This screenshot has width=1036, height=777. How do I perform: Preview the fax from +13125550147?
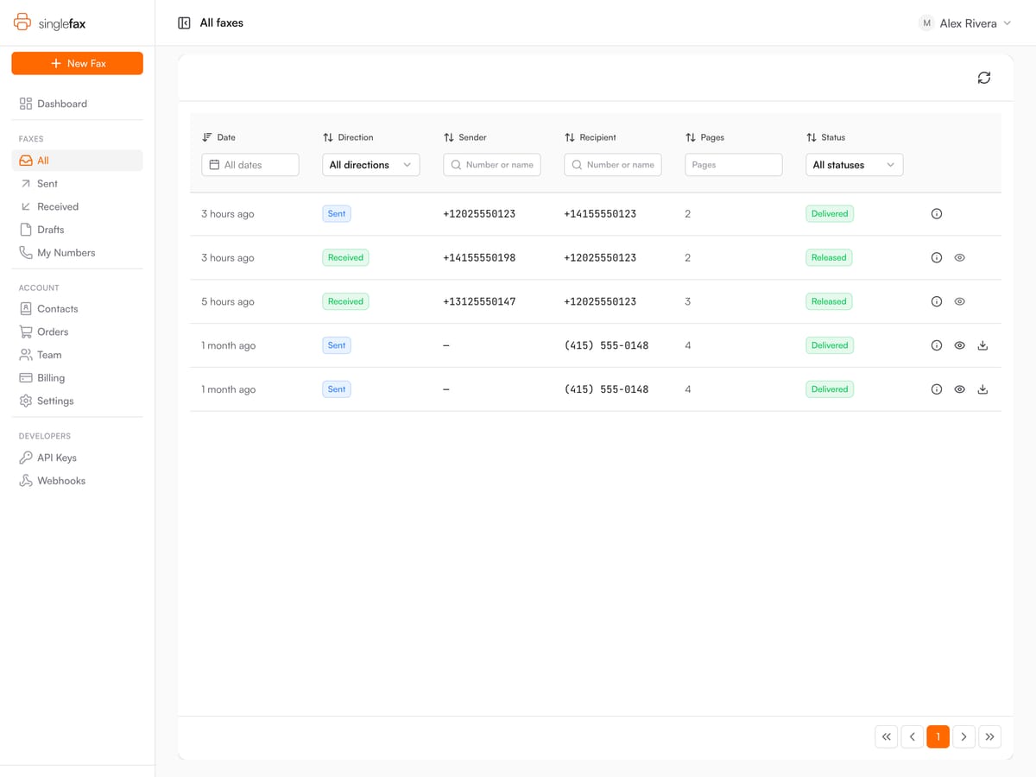[x=959, y=302]
